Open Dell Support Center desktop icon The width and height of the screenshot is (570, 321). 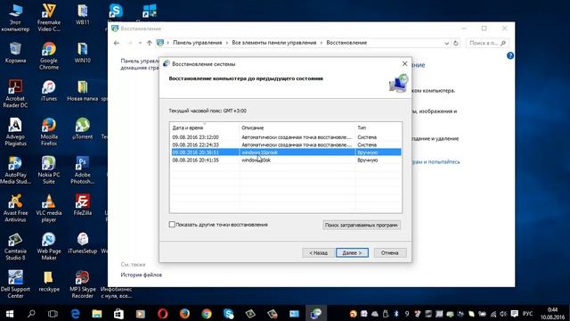pyautogui.click(x=15, y=284)
